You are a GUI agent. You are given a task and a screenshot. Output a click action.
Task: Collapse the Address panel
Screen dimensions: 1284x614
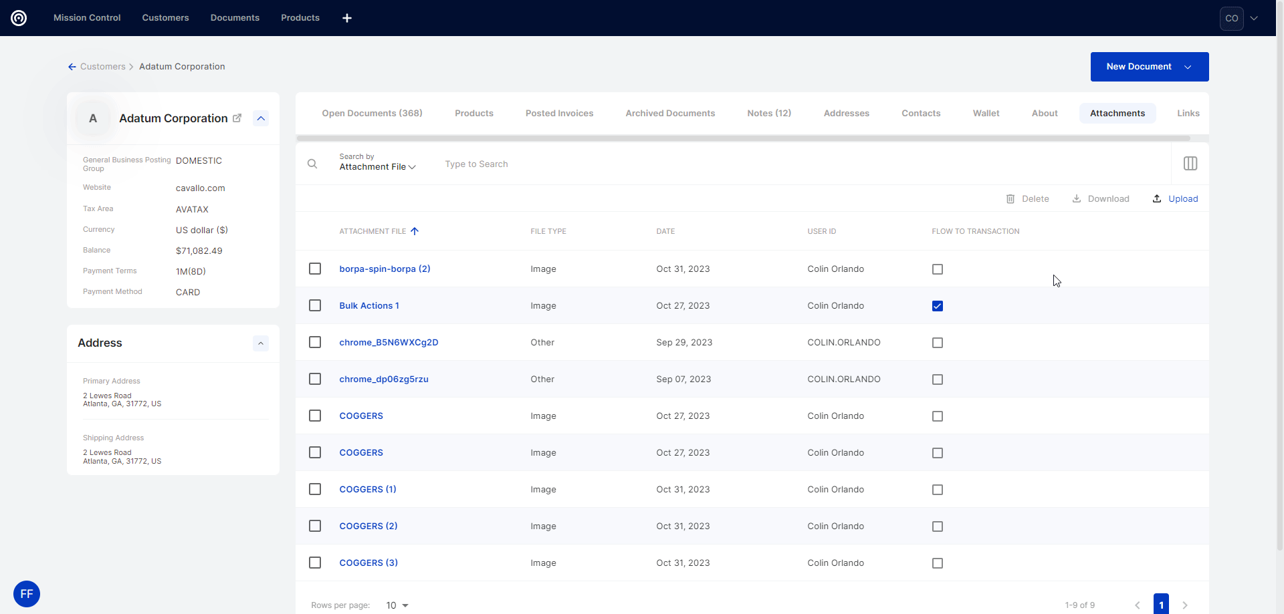[261, 343]
